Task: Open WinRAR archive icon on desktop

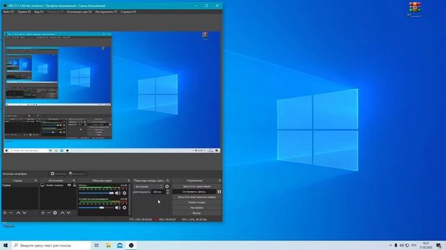Action: click(x=415, y=9)
